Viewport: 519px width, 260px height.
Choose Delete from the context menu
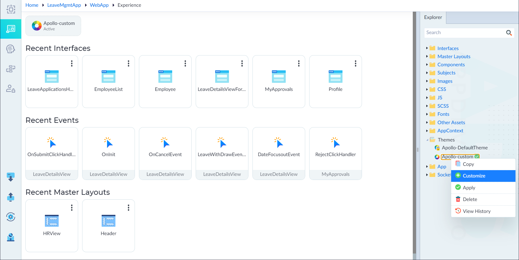tap(483, 199)
